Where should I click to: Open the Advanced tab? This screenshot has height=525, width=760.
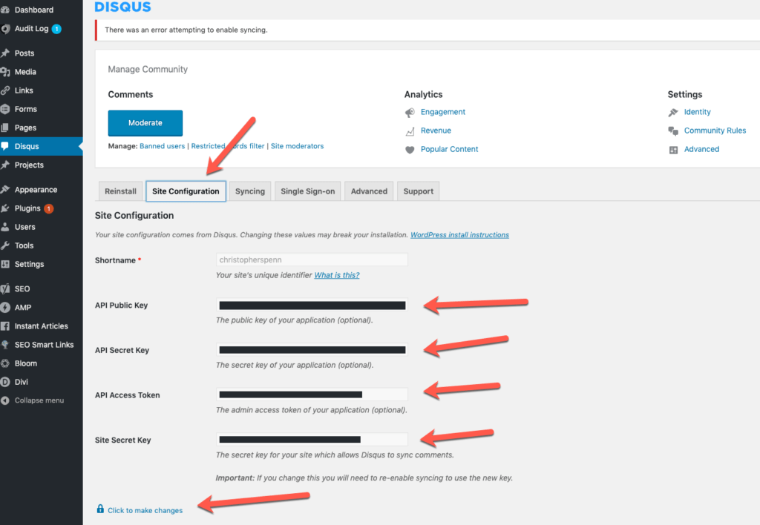(369, 191)
